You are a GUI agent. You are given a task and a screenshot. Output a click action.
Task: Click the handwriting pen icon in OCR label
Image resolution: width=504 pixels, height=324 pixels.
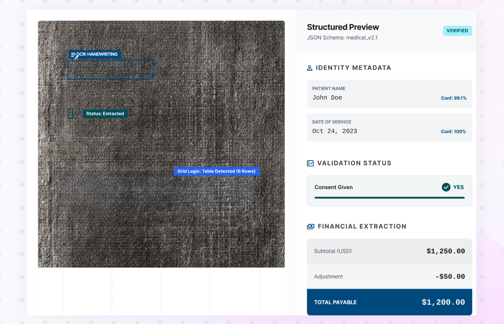(74, 55)
